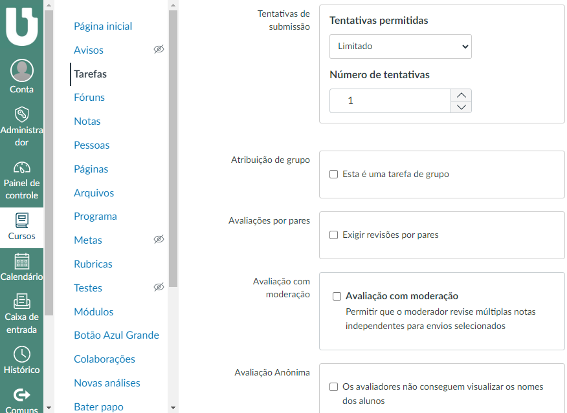Enable 'Esta é uma tarefa de grupo'
Screen dimensions: 567x413
(x=334, y=175)
